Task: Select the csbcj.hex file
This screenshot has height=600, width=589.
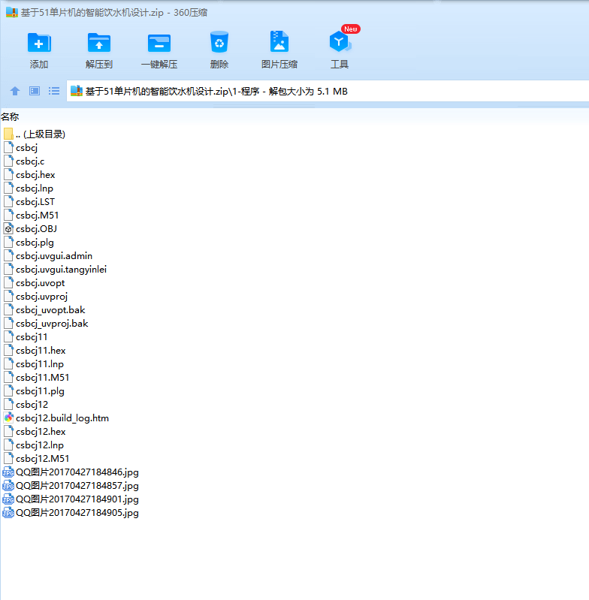Action: click(x=29, y=175)
